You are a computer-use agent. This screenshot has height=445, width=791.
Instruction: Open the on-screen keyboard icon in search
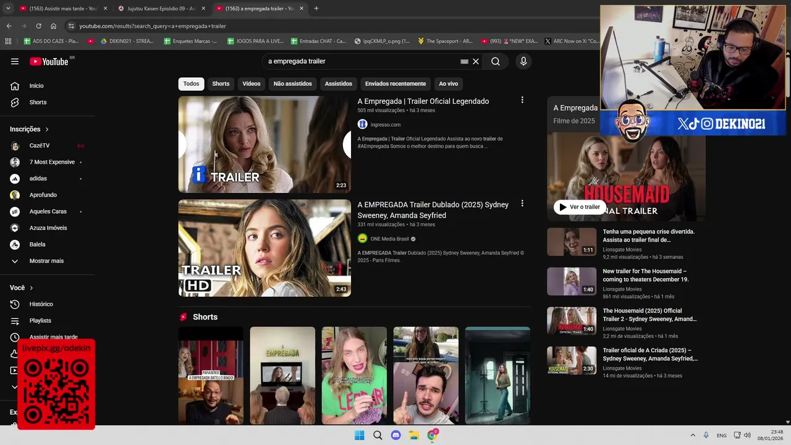(464, 62)
